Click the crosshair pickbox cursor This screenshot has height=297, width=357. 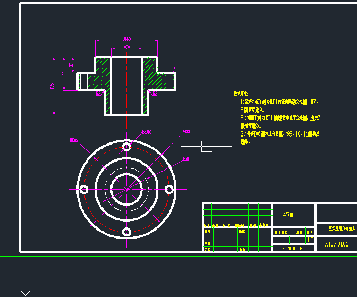tap(207, 146)
